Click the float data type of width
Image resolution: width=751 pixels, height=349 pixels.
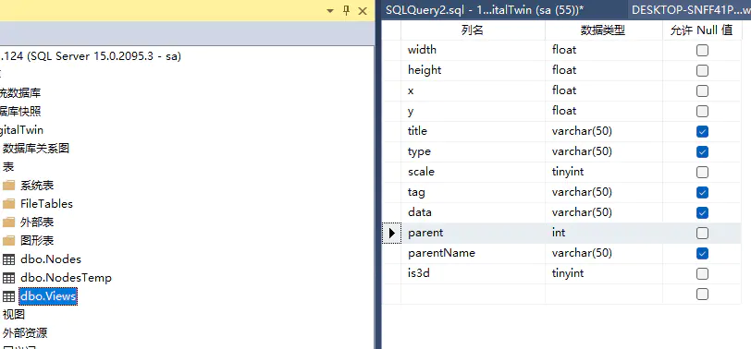(x=603, y=50)
